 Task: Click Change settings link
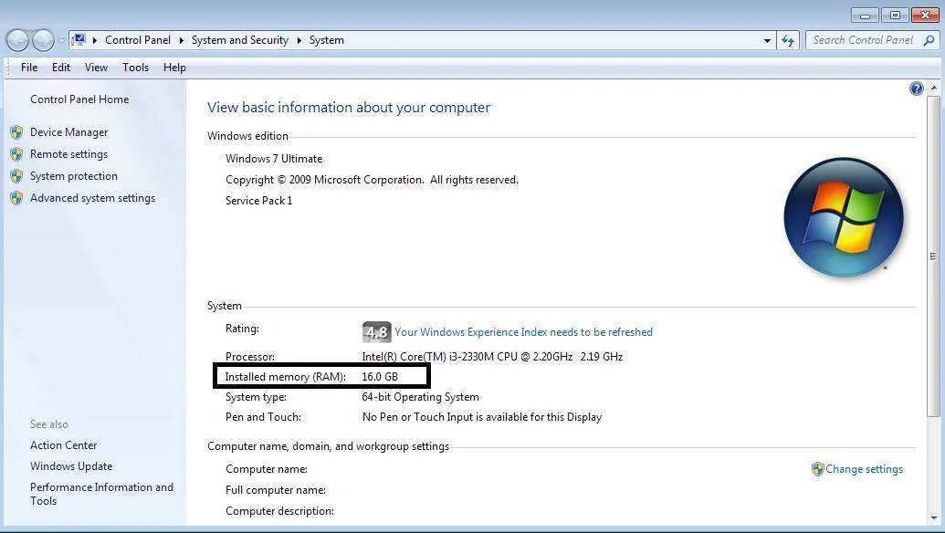[864, 469]
